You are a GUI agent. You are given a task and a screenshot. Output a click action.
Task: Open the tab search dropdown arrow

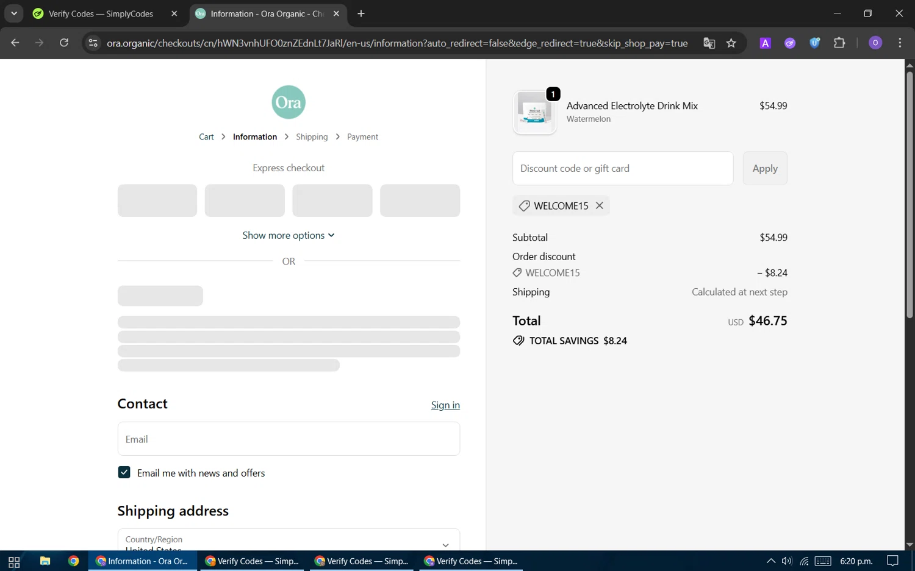[x=13, y=13]
